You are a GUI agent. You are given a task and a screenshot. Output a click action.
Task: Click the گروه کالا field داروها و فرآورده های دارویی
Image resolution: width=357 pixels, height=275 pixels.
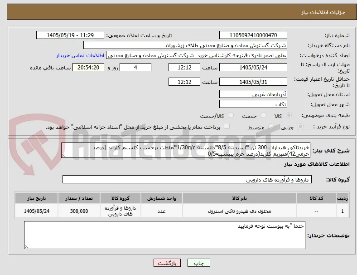coord(187,179)
